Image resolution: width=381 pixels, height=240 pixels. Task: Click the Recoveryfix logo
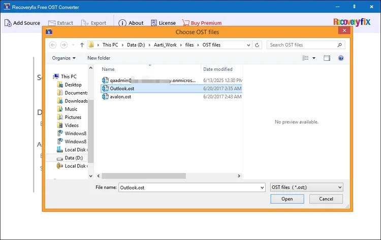(x=352, y=22)
